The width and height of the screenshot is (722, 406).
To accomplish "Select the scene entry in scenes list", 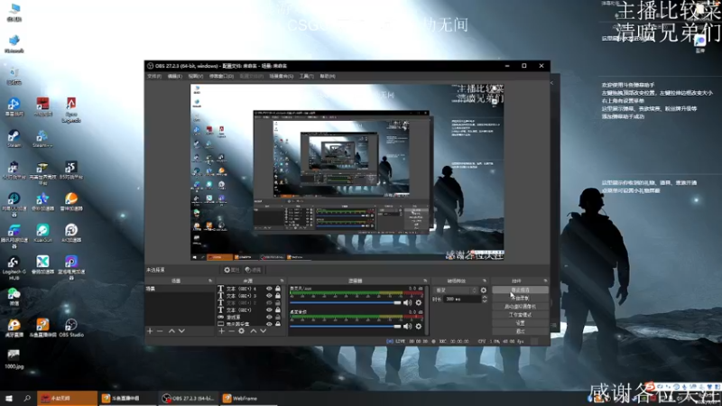I will (180, 289).
